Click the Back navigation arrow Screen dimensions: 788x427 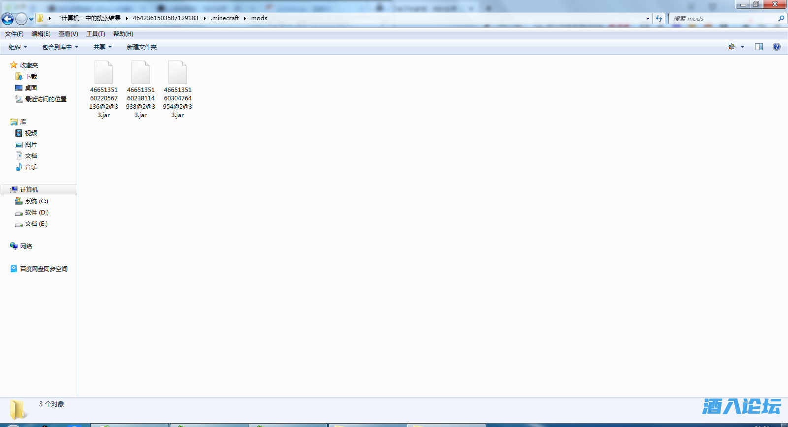(7, 19)
